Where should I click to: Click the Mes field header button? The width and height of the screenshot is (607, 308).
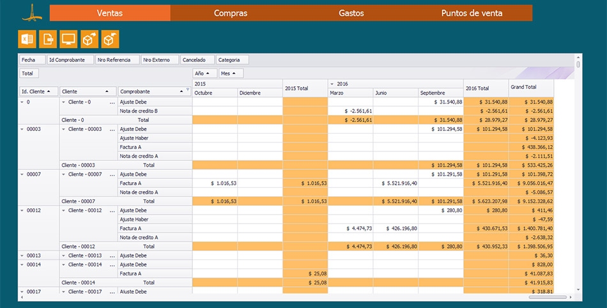coord(228,73)
